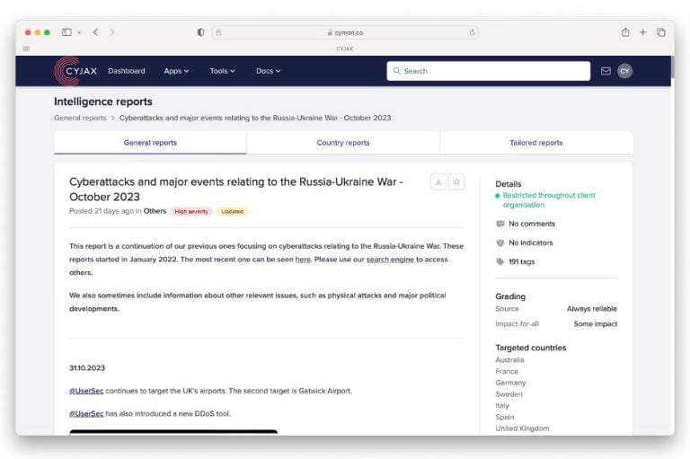Download the report using download icon
This screenshot has width=690, height=459.
click(438, 181)
